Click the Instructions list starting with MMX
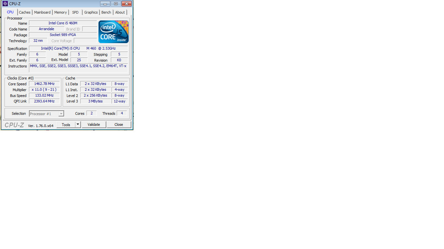444x249 pixels. click(78, 68)
